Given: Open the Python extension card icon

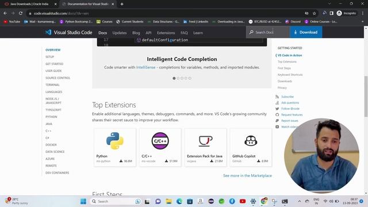Looking at the screenshot, I should tap(115, 141).
